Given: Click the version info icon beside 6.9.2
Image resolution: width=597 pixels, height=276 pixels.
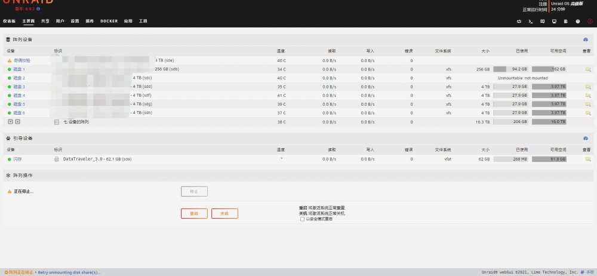Looking at the screenshot, I should (38, 9).
